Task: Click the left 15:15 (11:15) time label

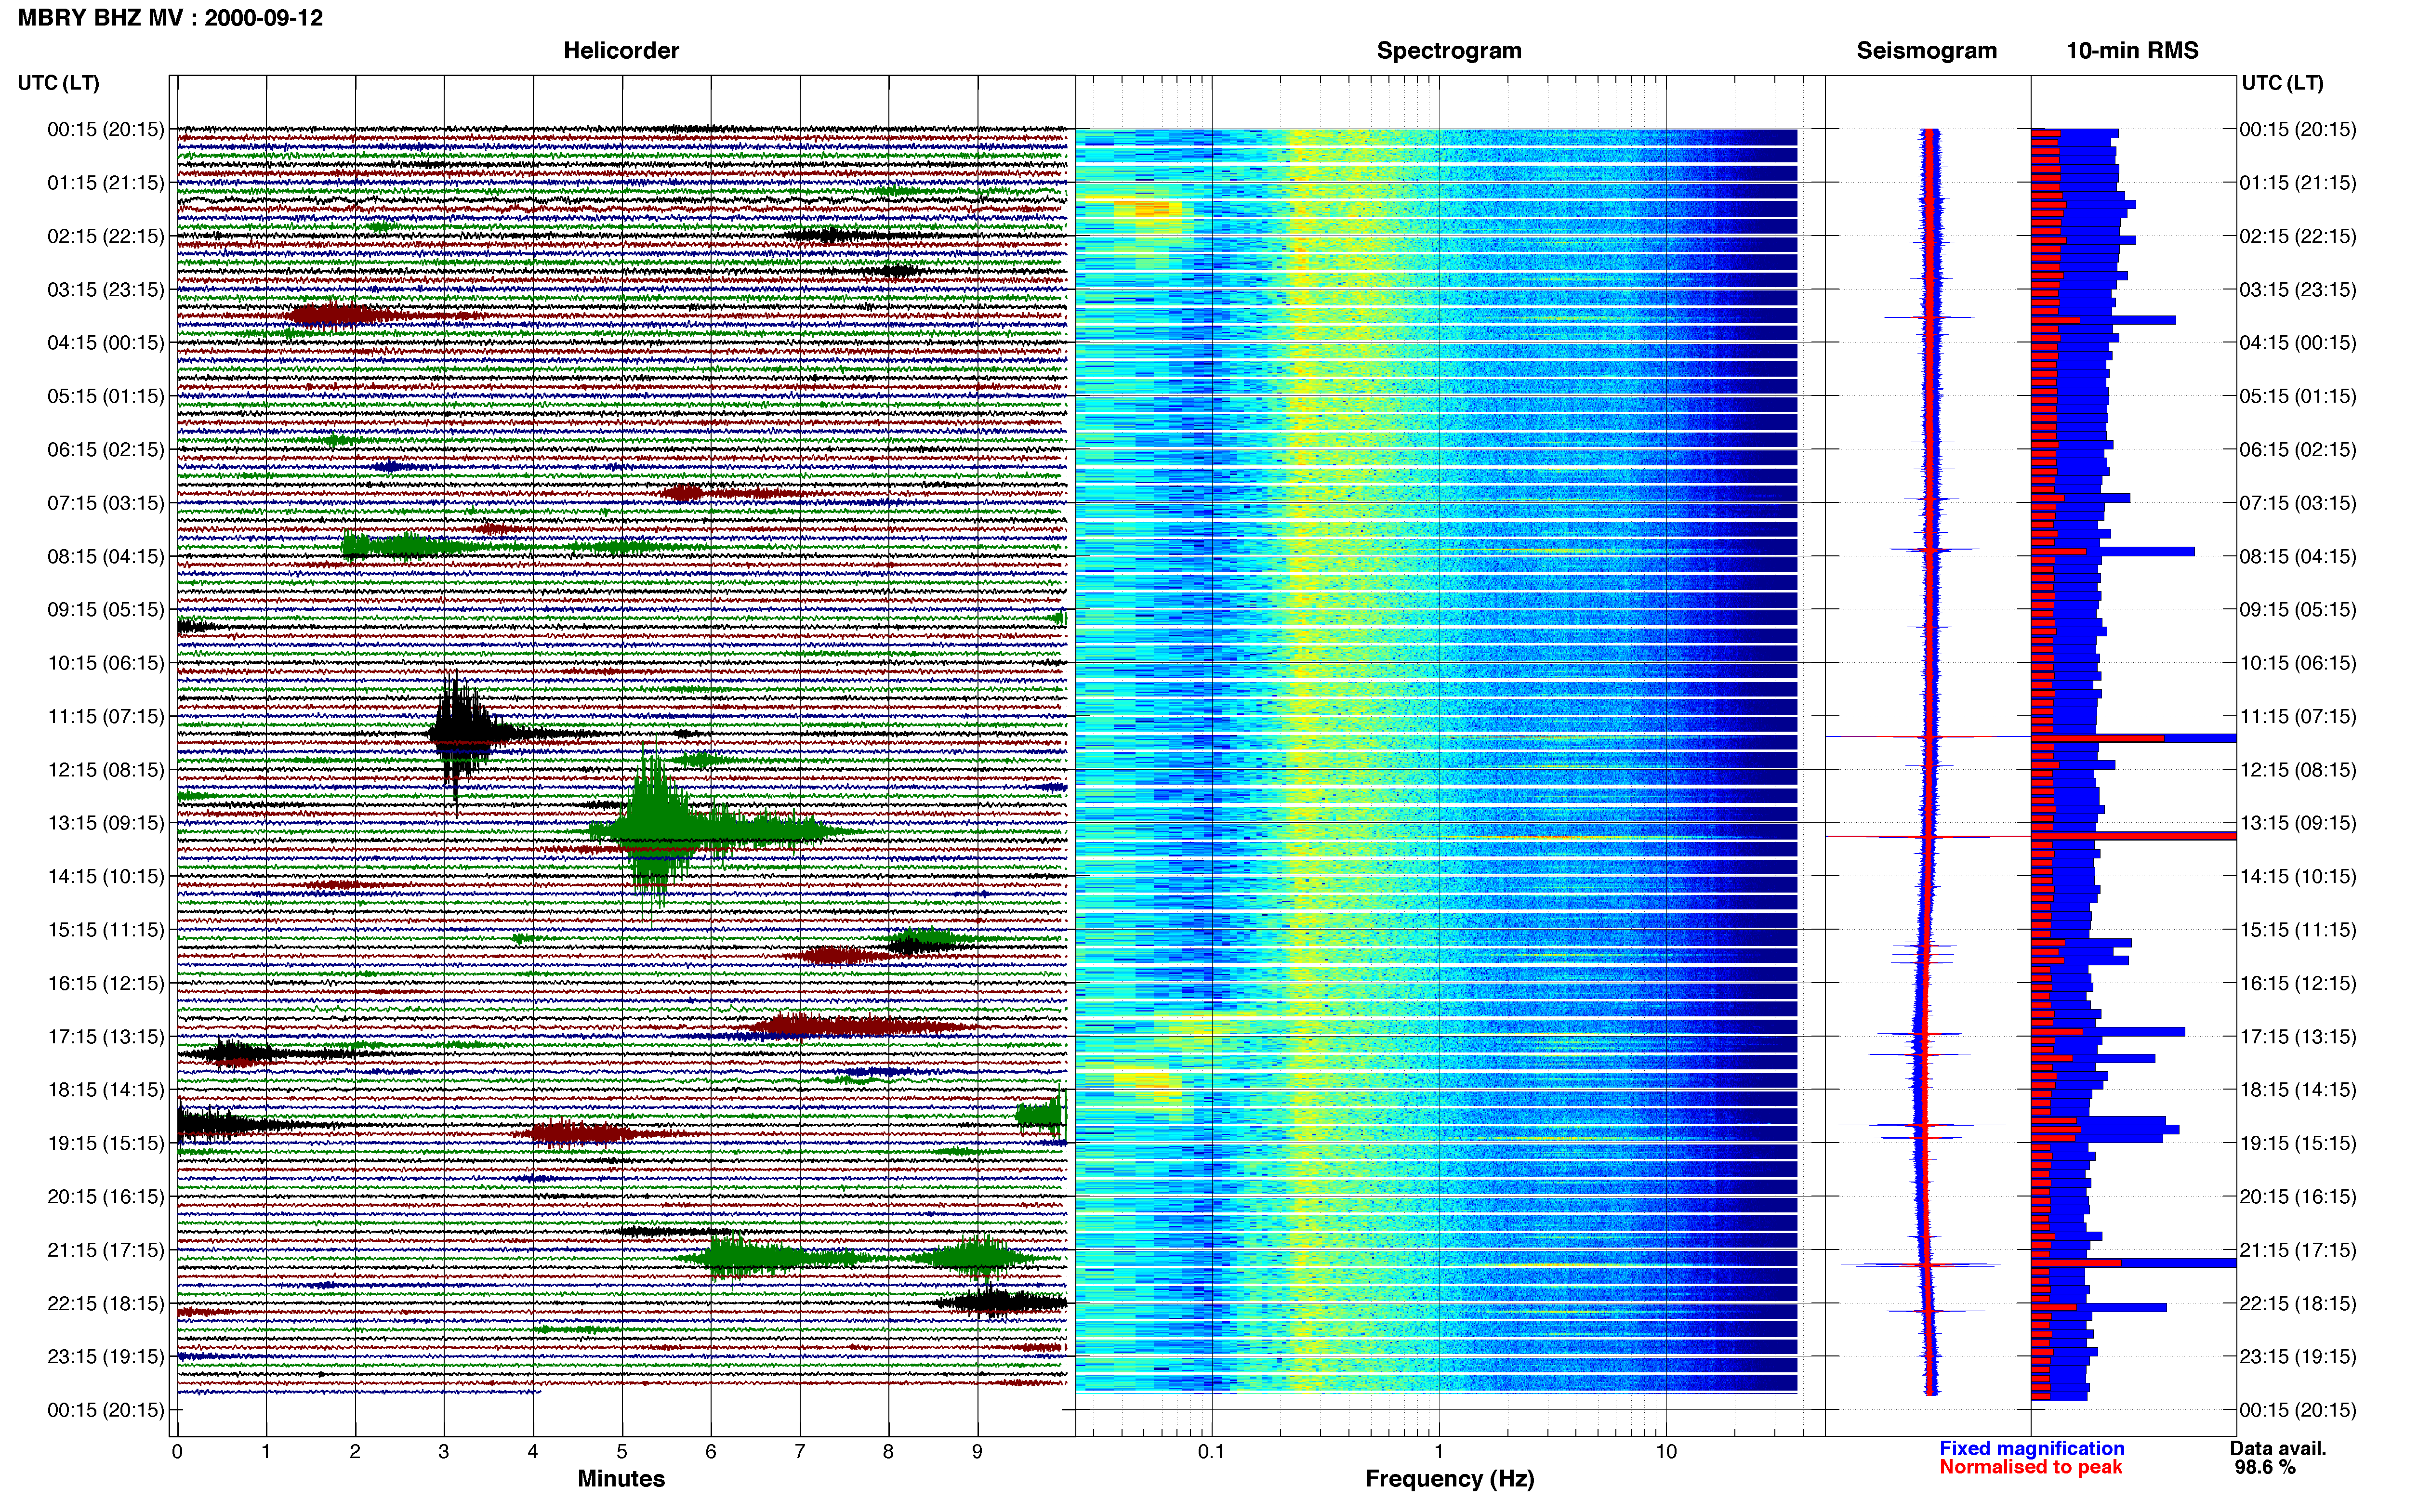Action: tap(106, 930)
